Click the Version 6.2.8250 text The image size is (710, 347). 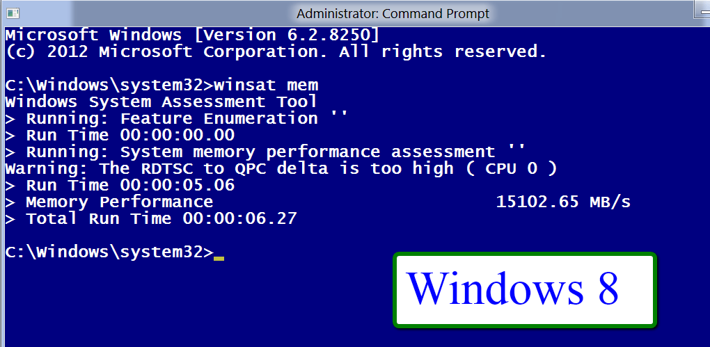287,35
